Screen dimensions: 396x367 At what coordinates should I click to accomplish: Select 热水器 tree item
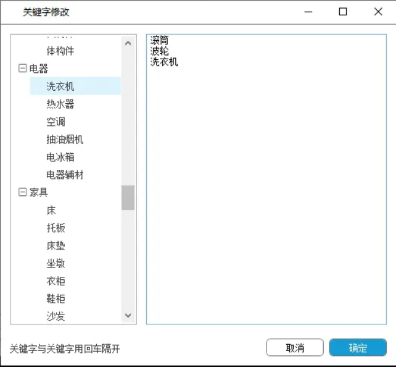coord(60,104)
